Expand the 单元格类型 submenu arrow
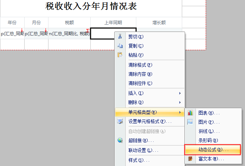 click(180, 112)
